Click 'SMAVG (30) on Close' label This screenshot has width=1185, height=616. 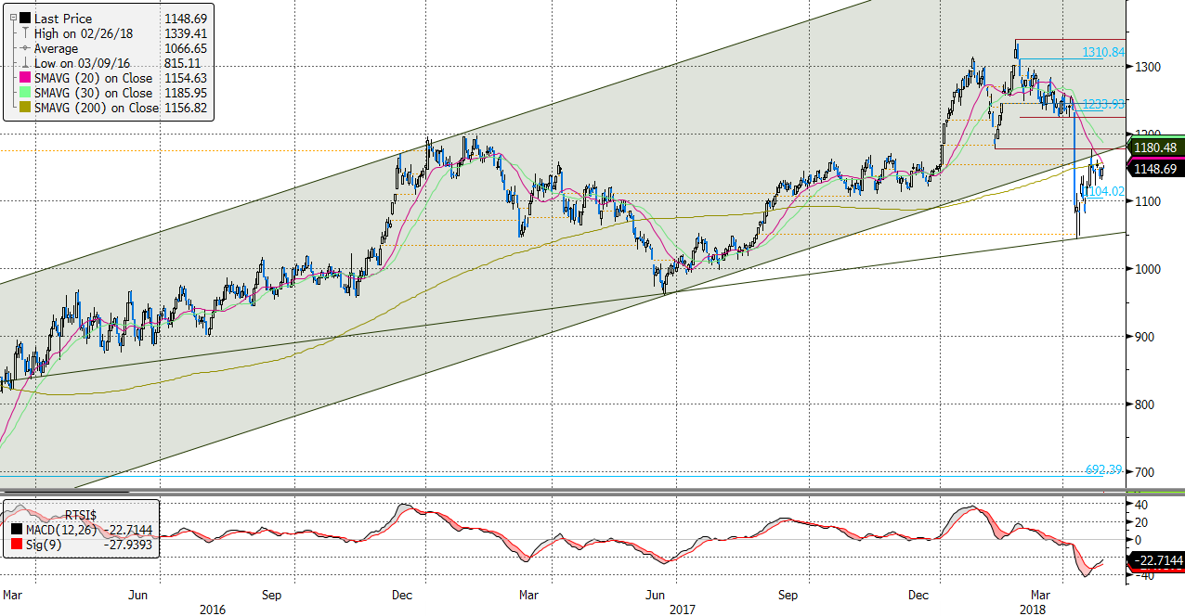pos(93,93)
